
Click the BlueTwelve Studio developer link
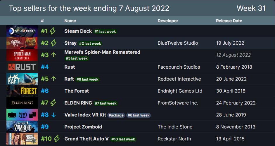178,43
